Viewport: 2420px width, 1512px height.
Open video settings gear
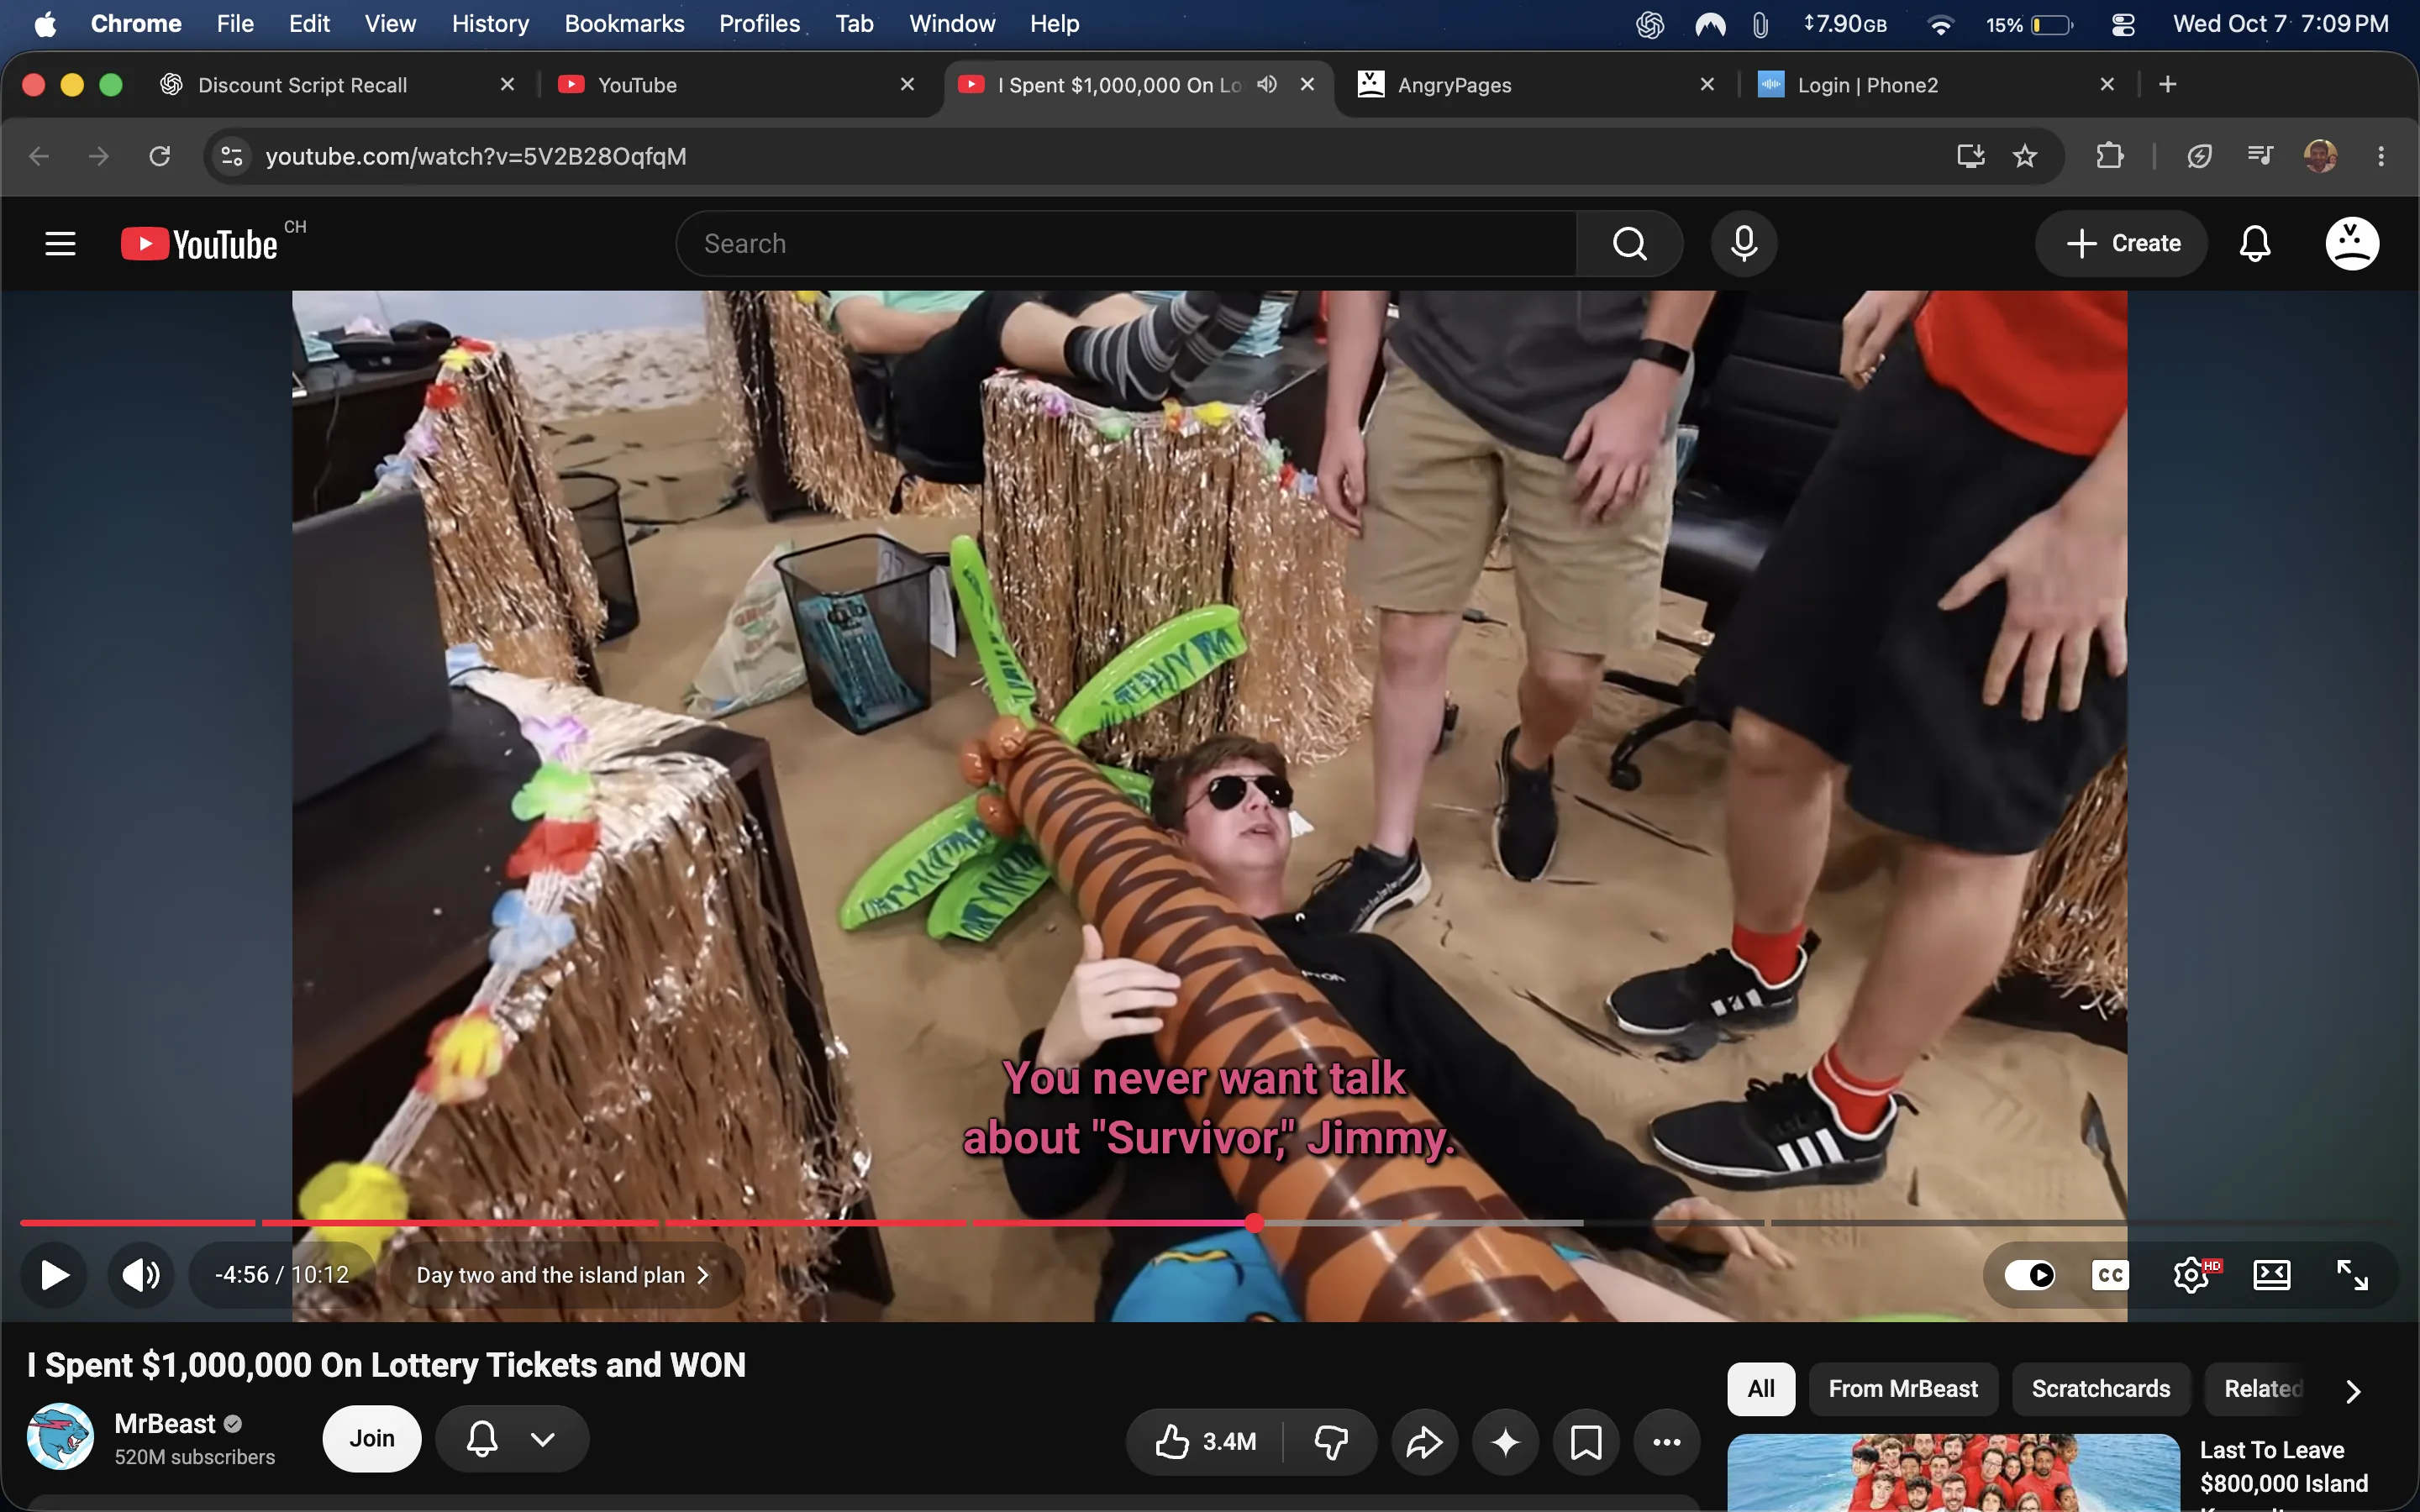click(2191, 1275)
